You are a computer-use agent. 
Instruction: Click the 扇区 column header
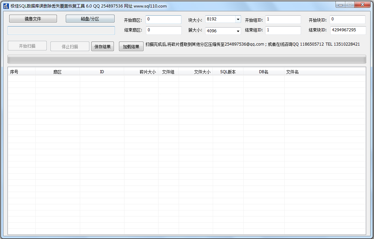pos(57,71)
